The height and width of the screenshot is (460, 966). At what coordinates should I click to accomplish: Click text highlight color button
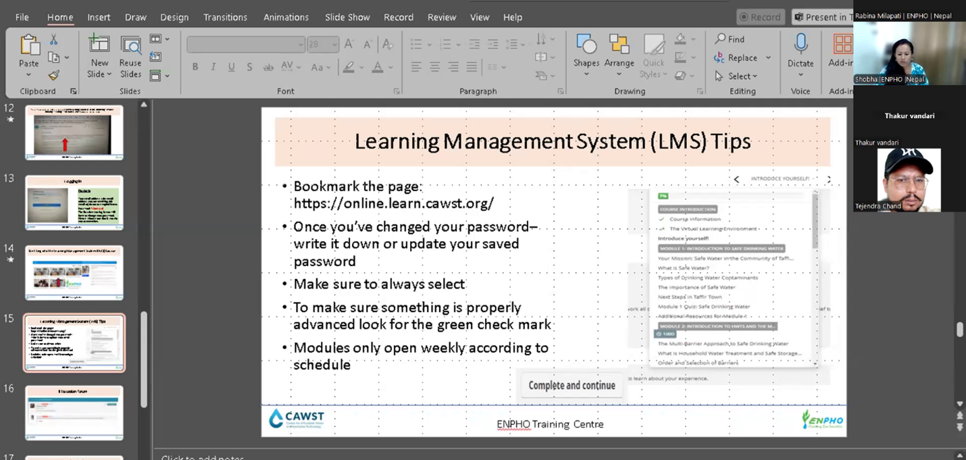click(349, 67)
